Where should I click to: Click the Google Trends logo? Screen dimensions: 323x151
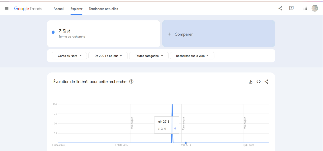click(x=28, y=9)
